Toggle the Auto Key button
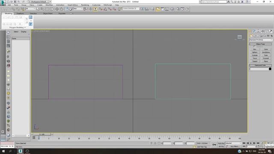The image size is (274, 154). [221, 143]
